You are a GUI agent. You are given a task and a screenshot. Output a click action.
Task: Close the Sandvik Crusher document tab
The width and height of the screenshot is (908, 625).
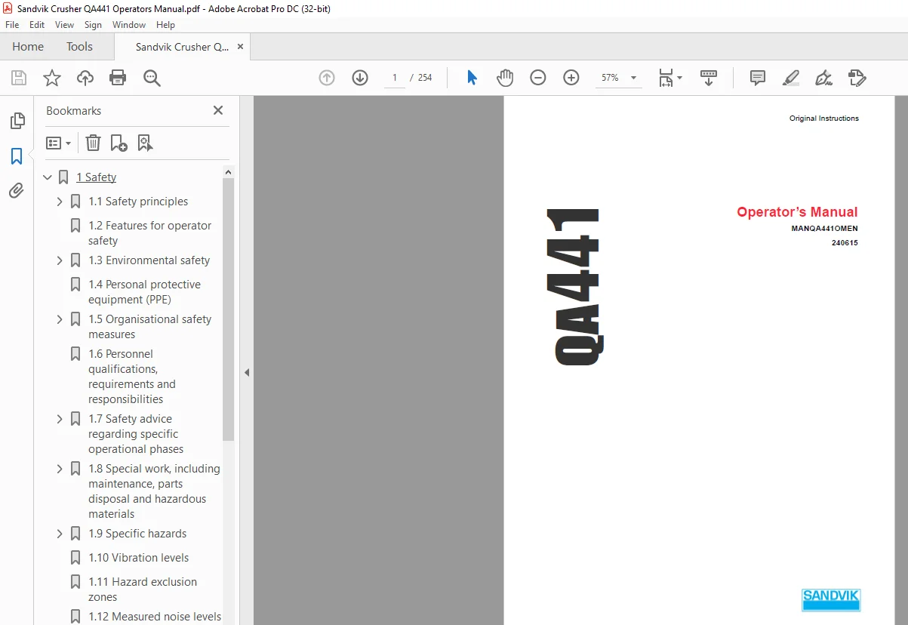(x=241, y=47)
